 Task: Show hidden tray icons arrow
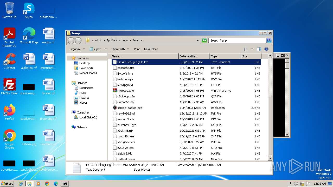coord(290,184)
